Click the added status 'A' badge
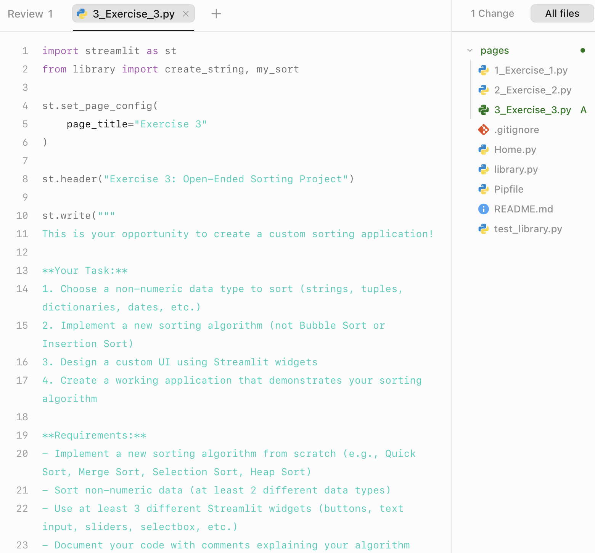595x553 pixels. tap(583, 110)
